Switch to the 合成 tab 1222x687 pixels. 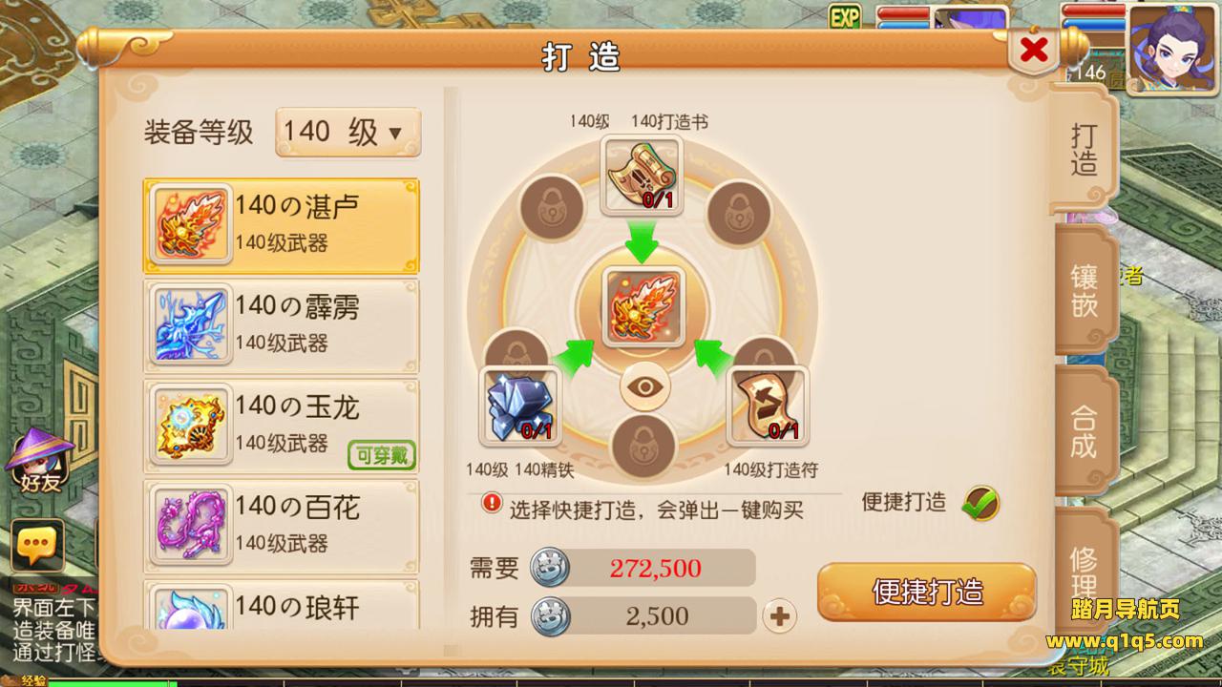(1084, 431)
